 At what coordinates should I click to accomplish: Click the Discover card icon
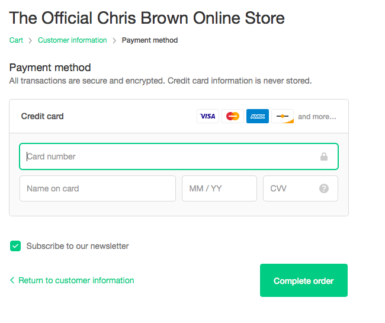point(283,116)
